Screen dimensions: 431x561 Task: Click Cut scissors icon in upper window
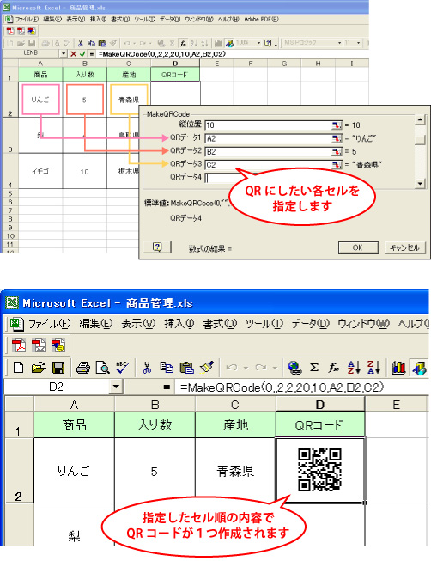pos(80,43)
